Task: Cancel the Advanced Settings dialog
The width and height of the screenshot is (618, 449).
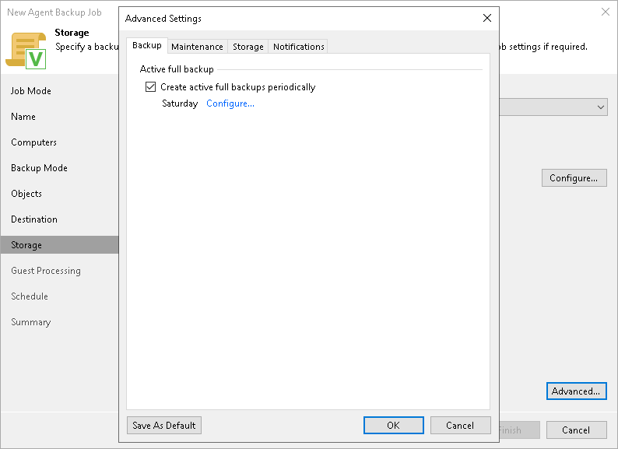Action: point(460,426)
